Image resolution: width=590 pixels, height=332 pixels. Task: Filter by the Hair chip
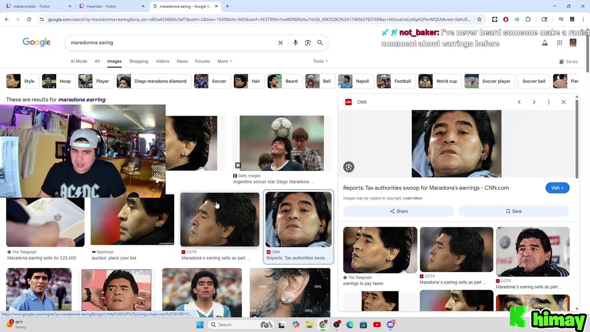click(x=249, y=81)
